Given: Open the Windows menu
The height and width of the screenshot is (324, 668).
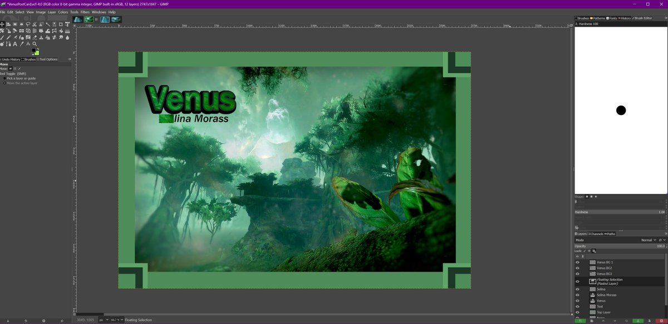Looking at the screenshot, I should [99, 12].
